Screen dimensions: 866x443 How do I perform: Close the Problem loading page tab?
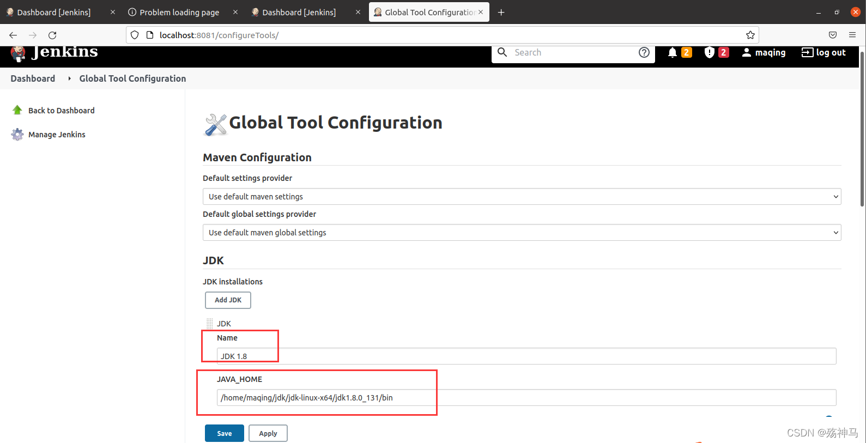(x=235, y=12)
